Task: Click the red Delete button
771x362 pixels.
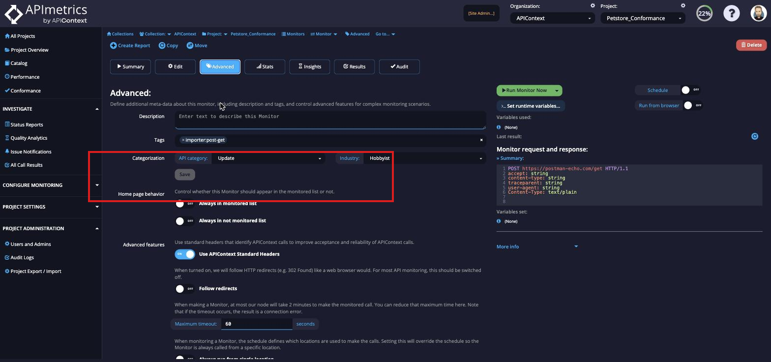Action: 751,45
